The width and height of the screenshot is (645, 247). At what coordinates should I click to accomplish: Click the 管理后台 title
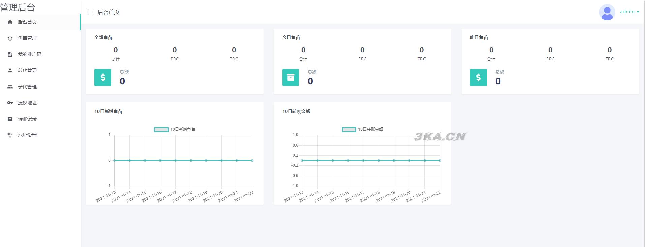pyautogui.click(x=18, y=7)
